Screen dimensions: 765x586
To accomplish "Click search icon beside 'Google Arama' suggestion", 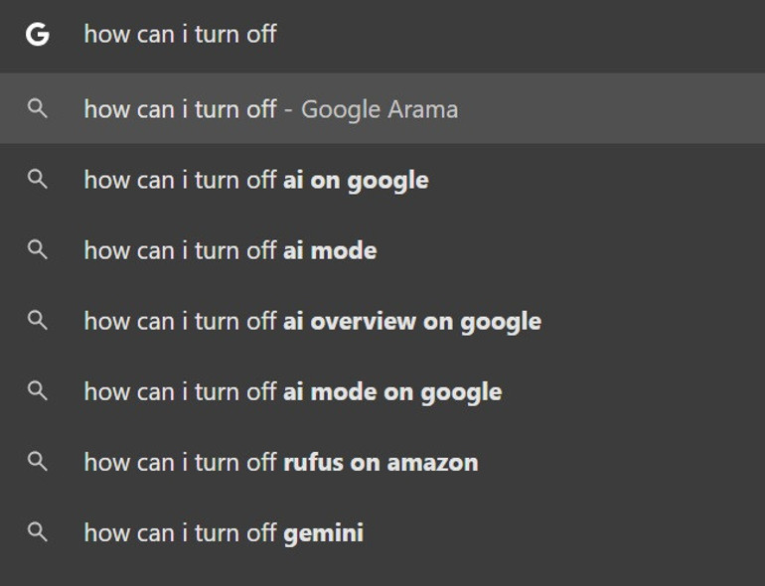I will [x=37, y=108].
